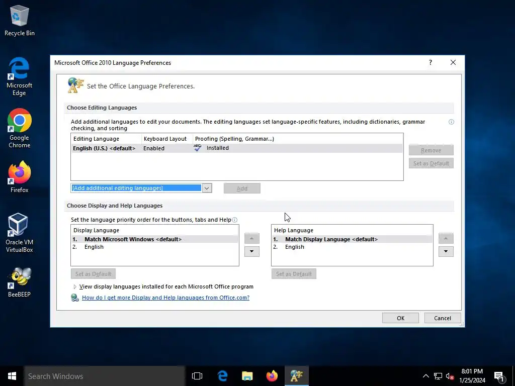Move Help Language down with the arrow button
This screenshot has height=386, width=515.
click(x=446, y=251)
